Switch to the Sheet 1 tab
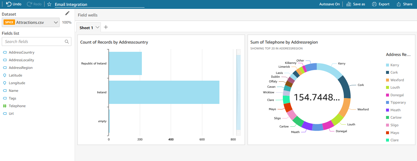The image size is (417, 161). click(86, 28)
